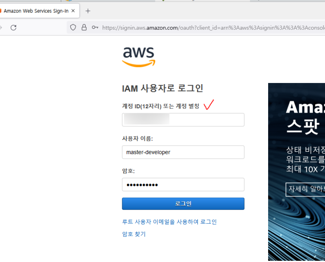Open 루트 사용자 이메일을 사용하여 로그인 link

(x=169, y=222)
